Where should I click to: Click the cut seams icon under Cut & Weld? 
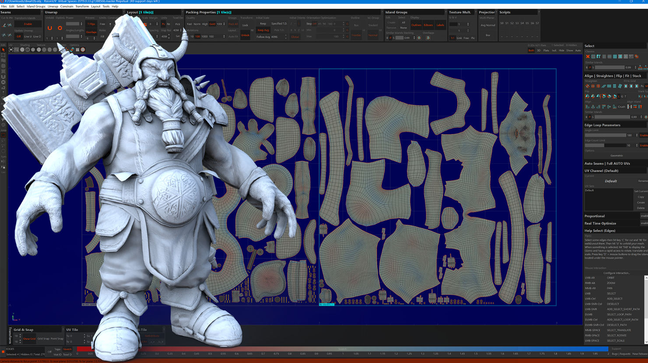(x=4, y=25)
